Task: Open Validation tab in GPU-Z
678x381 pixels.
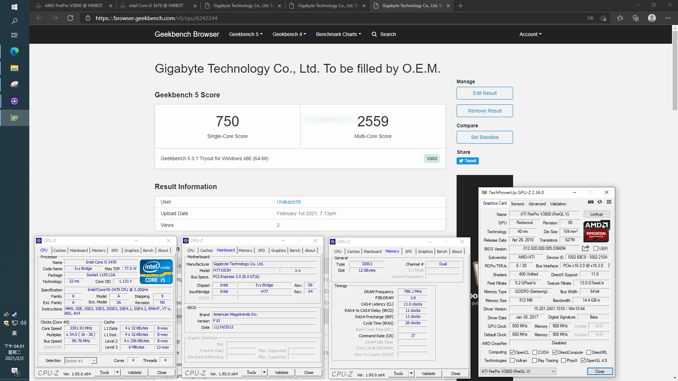Action: coord(558,204)
